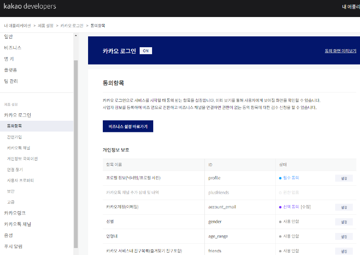Open 동의 화면 미리보기 link
360x255 pixels.
pyautogui.click(x=341, y=51)
